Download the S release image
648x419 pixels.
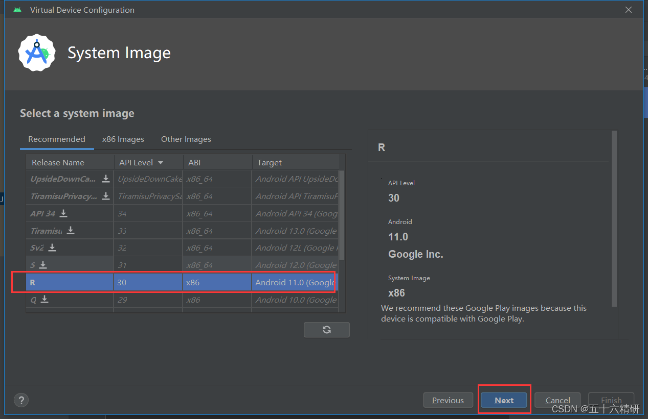tap(43, 265)
